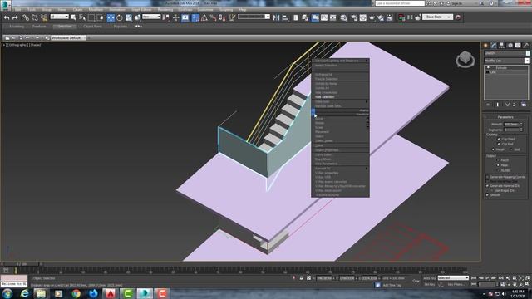The height and width of the screenshot is (299, 532).
Task: Open the Modifiers menu
Action: pos(96,10)
